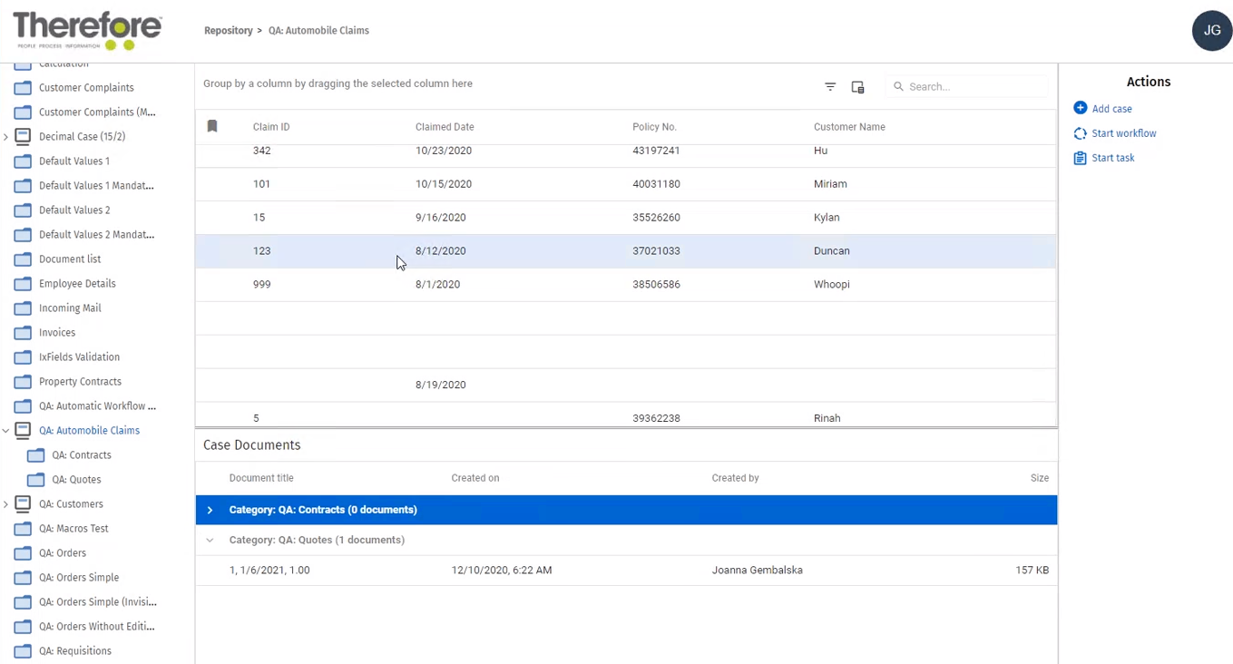Select QA: Quotes in the sidebar tree
The height and width of the screenshot is (664, 1233).
(x=76, y=480)
